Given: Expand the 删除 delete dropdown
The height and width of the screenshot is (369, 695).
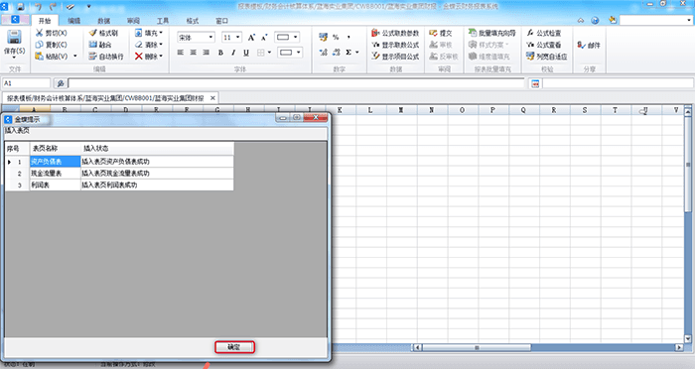Looking at the screenshot, I should click(x=161, y=57).
